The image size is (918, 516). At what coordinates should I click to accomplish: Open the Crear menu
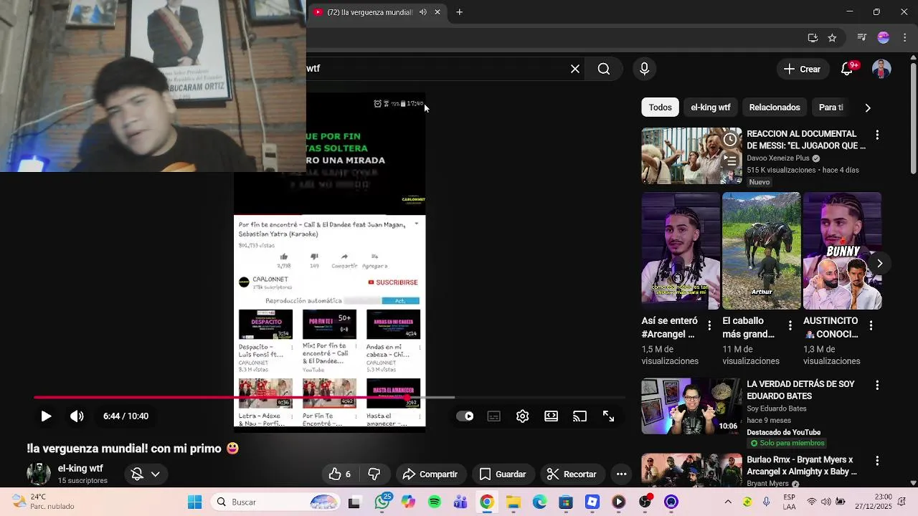(x=802, y=69)
